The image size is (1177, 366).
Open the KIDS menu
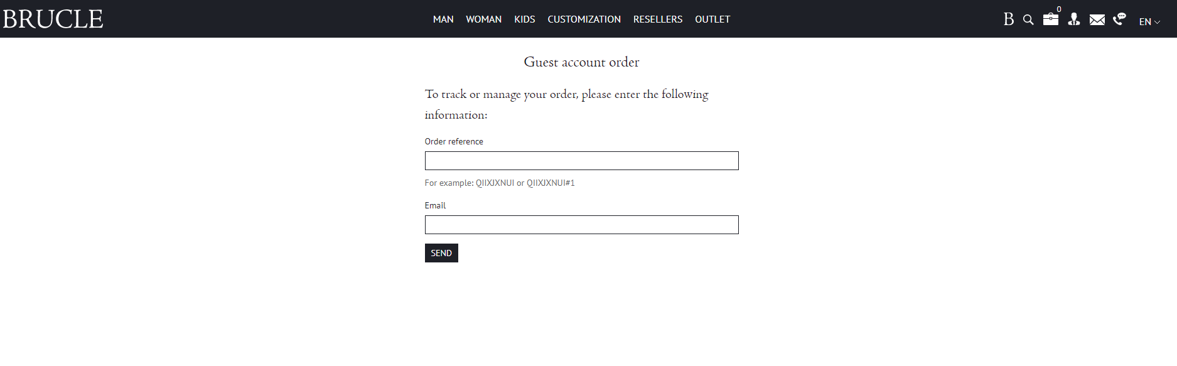tap(524, 19)
